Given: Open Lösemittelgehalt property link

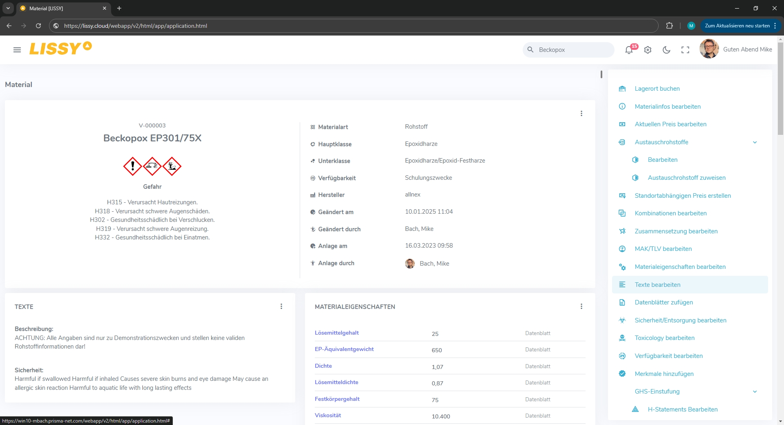Looking at the screenshot, I should click(336, 333).
